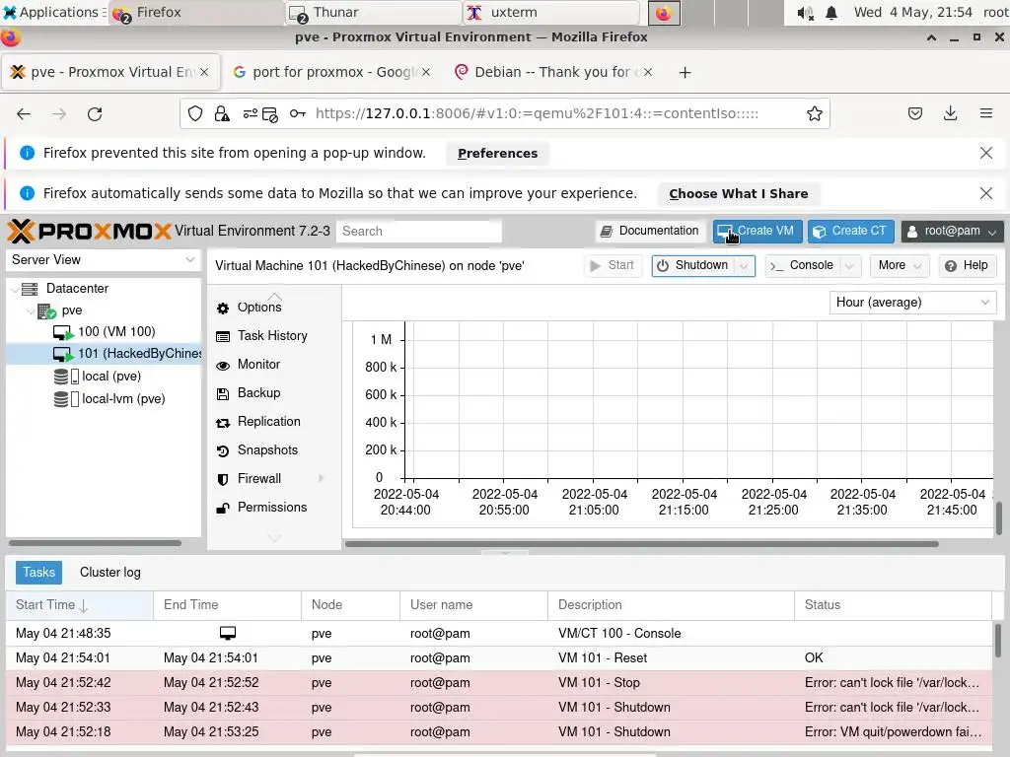The image size is (1010, 757).
Task: Click the padlock warning site security icon
Action: pos(222,114)
